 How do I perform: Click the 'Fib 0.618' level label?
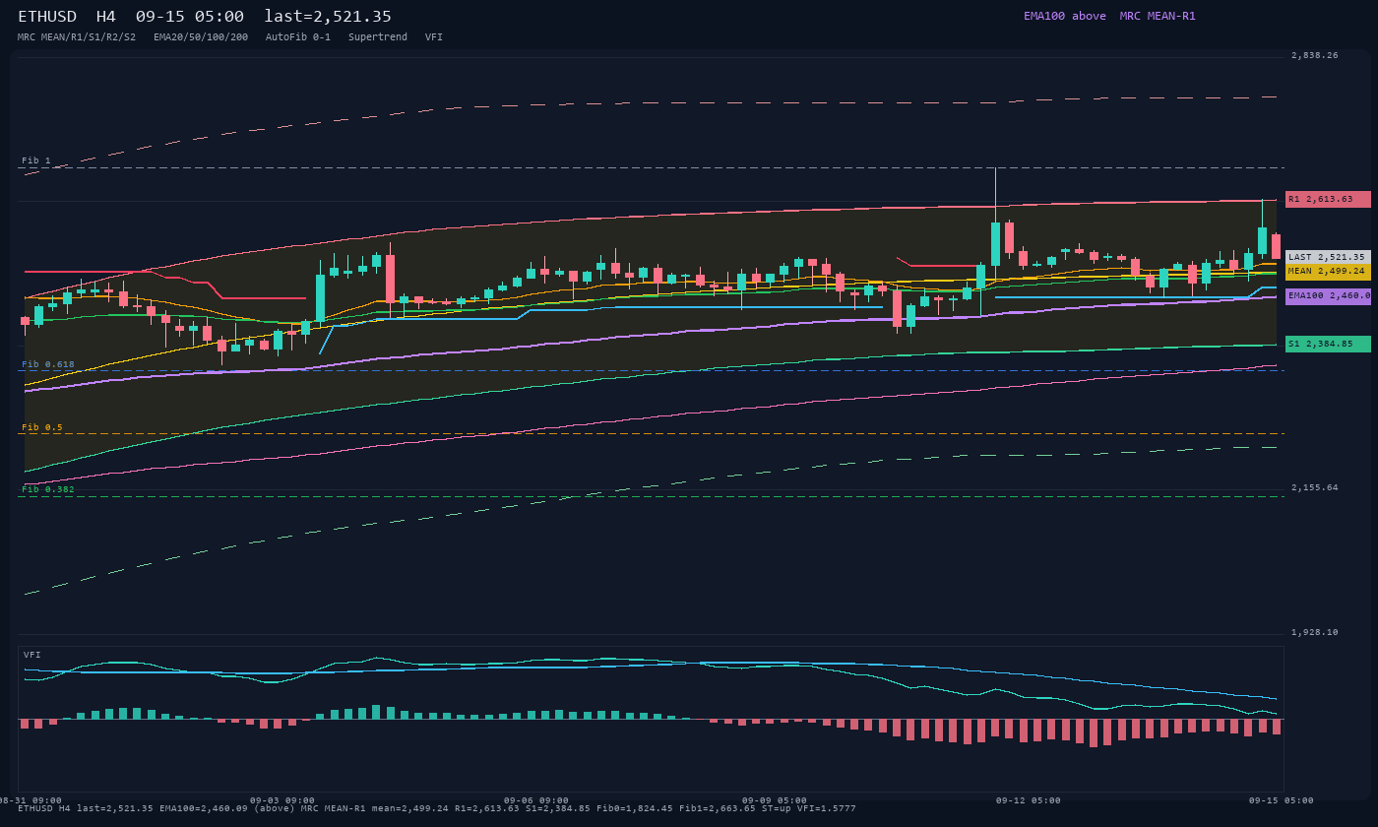(48, 364)
